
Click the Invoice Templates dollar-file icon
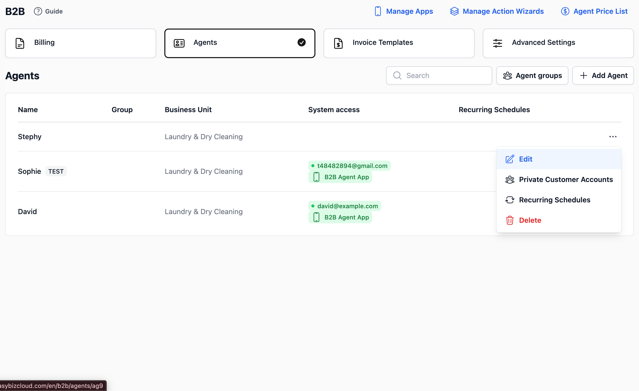tap(338, 43)
